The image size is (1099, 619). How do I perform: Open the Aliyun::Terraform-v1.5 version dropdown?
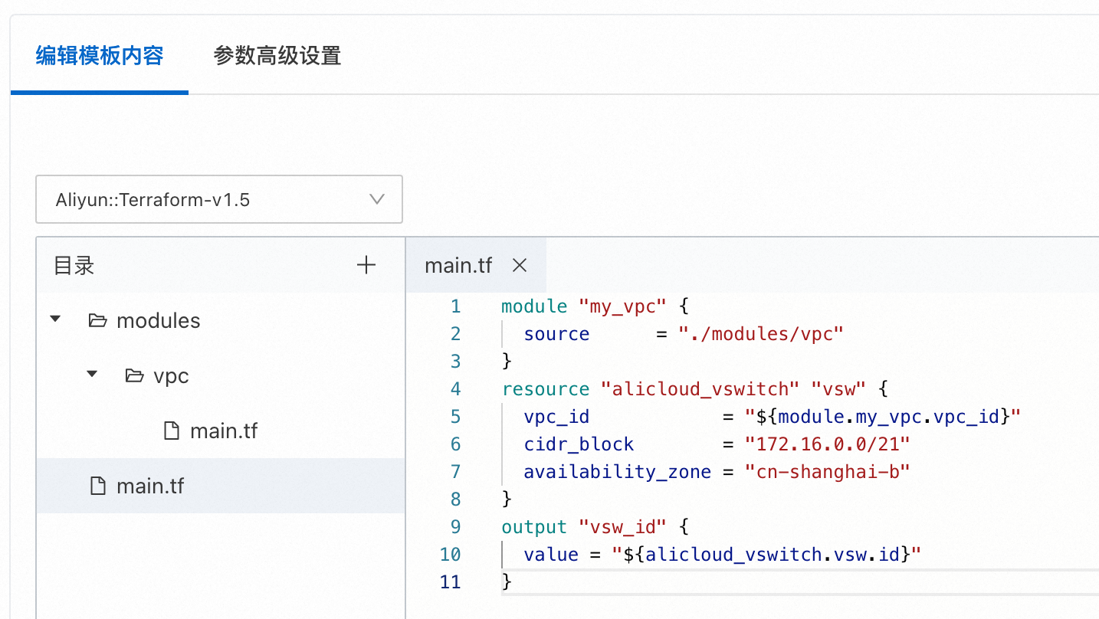(219, 200)
